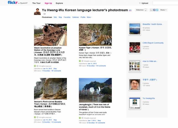Click the Sign Up link
Screen dimensions: 178x128
coord(48,3)
